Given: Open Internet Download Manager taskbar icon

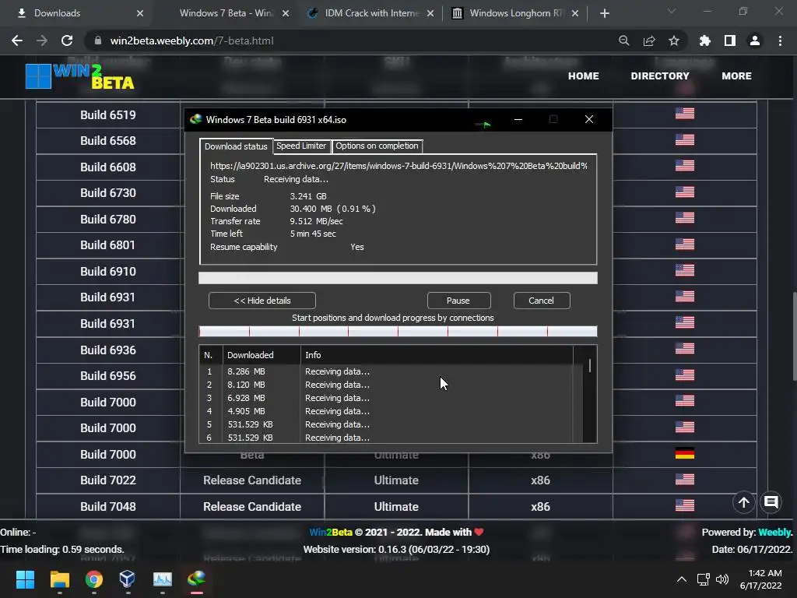Looking at the screenshot, I should pos(197,579).
